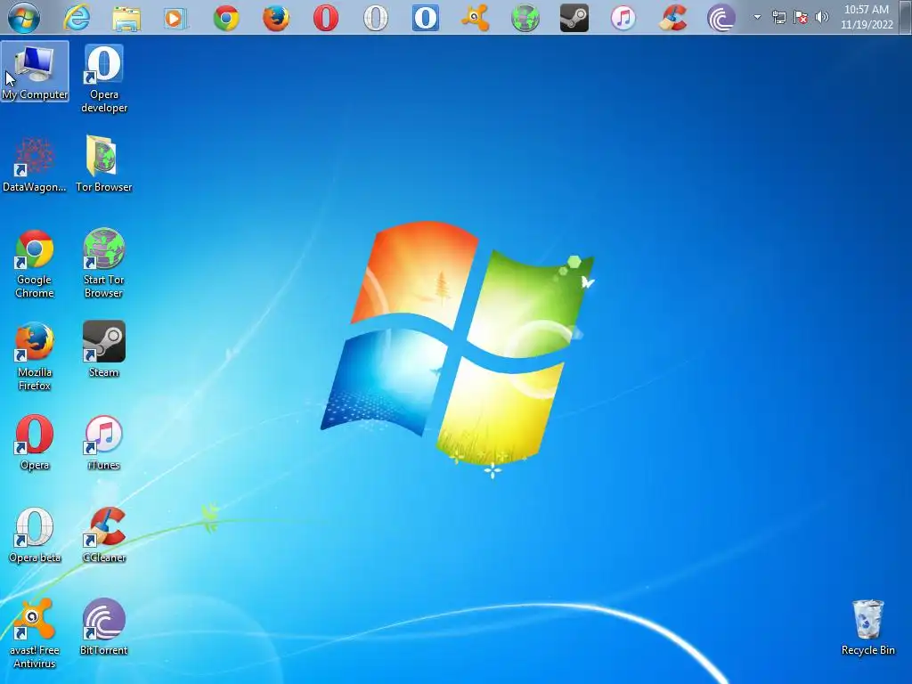Open Windows Explorer folder in taskbar
Viewport: 912px width, 684px height.
pyautogui.click(x=126, y=18)
